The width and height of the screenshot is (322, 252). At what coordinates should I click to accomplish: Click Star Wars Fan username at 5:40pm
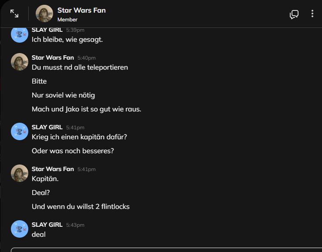[53, 57]
